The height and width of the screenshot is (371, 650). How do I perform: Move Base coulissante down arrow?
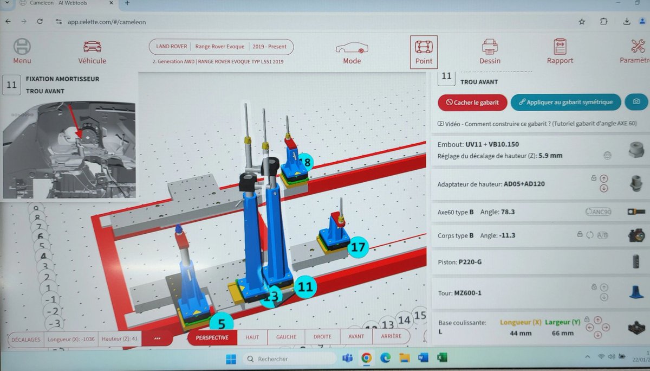click(598, 335)
